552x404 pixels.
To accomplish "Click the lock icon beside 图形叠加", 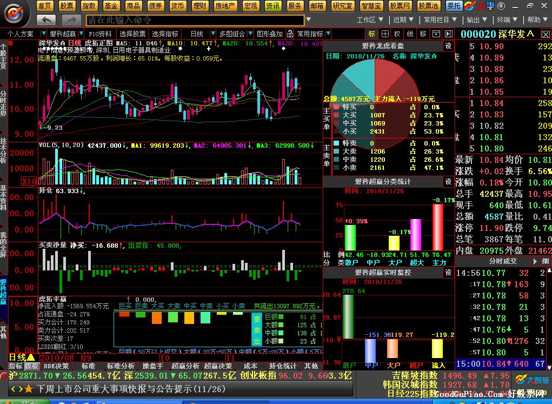I will pos(290,34).
